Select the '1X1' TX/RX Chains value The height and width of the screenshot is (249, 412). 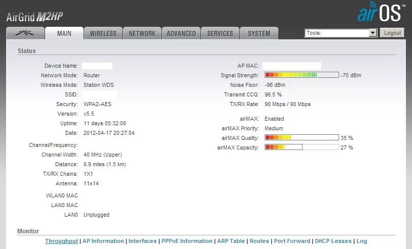[88, 174]
